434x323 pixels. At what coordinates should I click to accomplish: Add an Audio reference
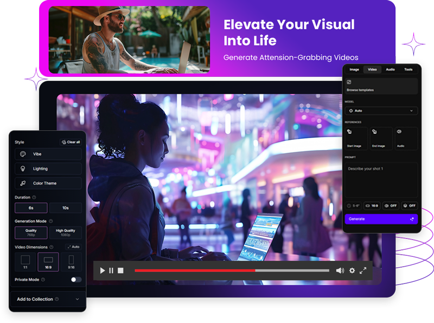[406, 138]
